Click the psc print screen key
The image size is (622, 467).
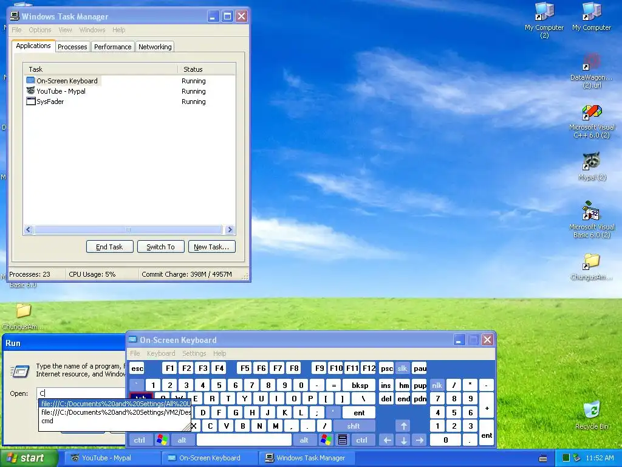(387, 368)
